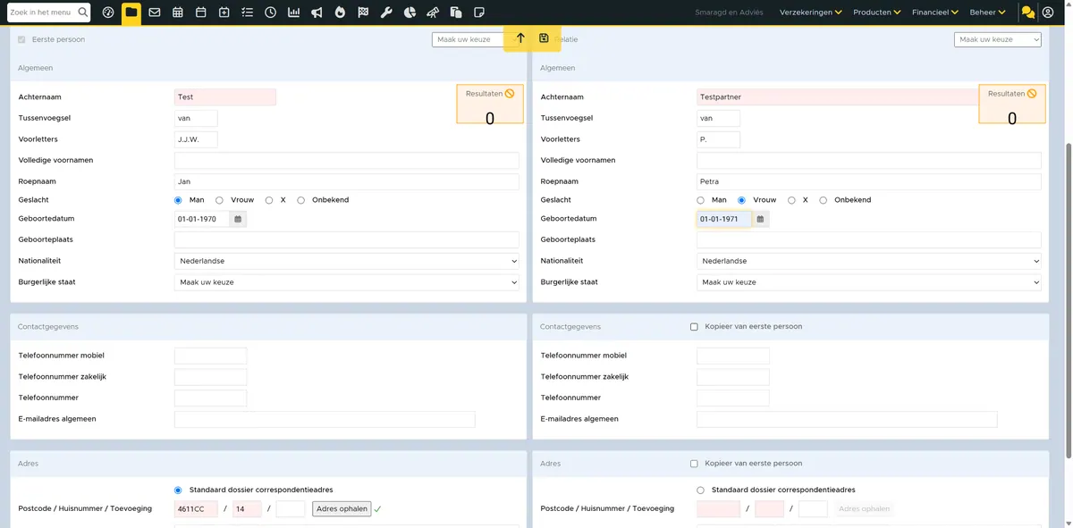
Task: Open the dashboard gauge icon
Action: pyautogui.click(x=108, y=13)
